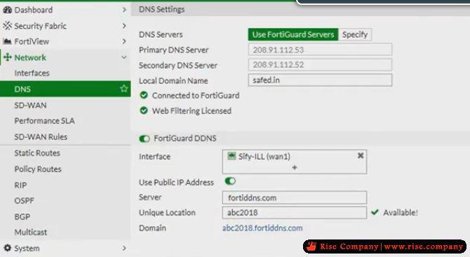Viewport: 470px width, 257px height.
Task: Click the Sify-ILL interface port icon
Action: pos(231,156)
